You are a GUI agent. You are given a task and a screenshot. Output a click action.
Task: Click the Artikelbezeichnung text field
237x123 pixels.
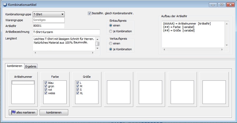(x=66, y=32)
